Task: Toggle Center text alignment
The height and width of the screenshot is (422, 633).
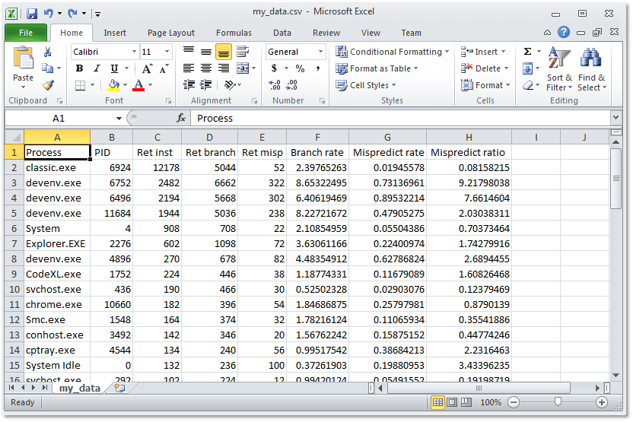Action: click(206, 68)
